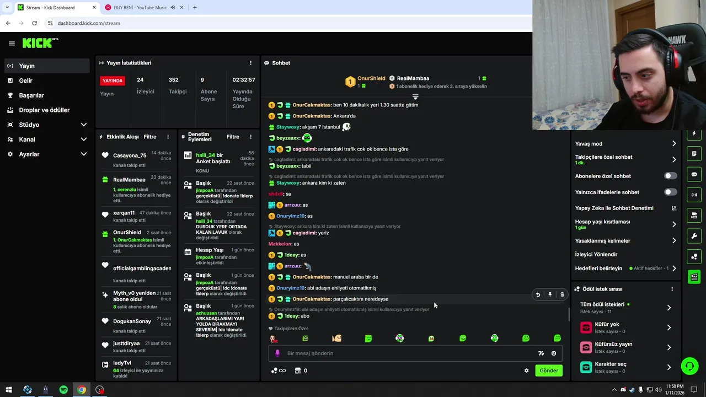Click the browser address bar

click(287, 23)
